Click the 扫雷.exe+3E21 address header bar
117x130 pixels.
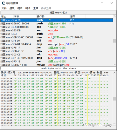pyautogui.click(x=58, y=13)
